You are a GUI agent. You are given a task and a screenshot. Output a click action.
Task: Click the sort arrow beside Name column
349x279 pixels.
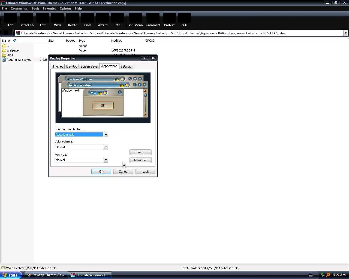pos(15,40)
